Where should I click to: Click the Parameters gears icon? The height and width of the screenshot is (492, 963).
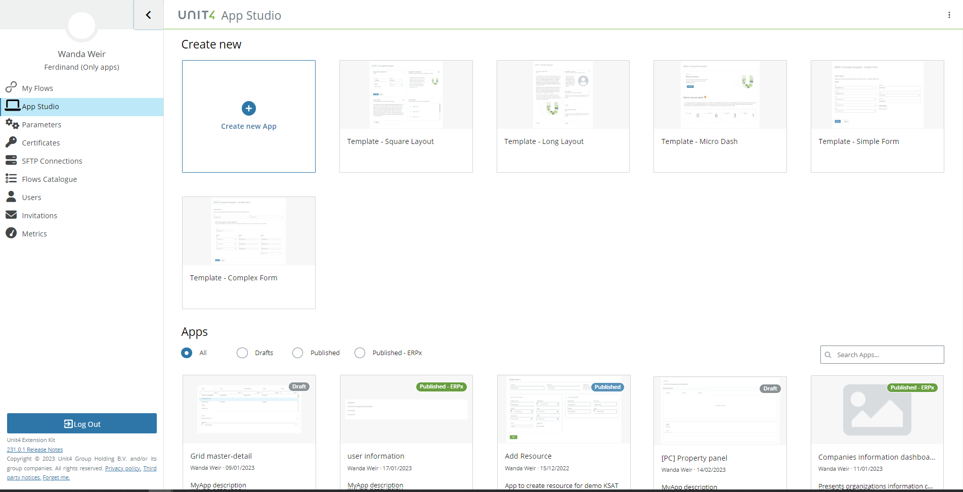12,124
